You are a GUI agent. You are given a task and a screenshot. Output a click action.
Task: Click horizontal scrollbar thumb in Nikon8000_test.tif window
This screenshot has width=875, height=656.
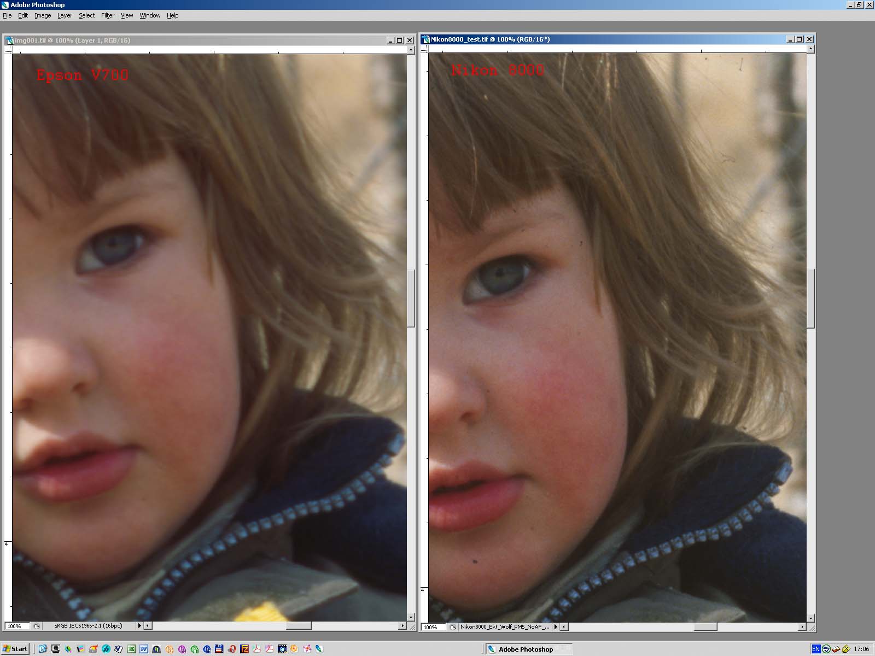pos(705,627)
